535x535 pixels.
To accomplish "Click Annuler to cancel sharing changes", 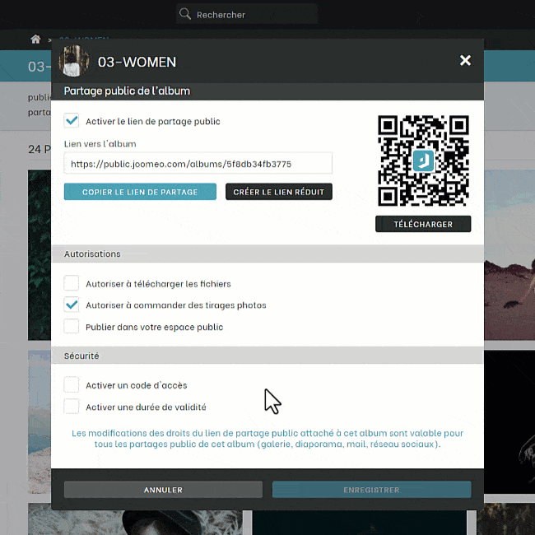I will pos(163,490).
